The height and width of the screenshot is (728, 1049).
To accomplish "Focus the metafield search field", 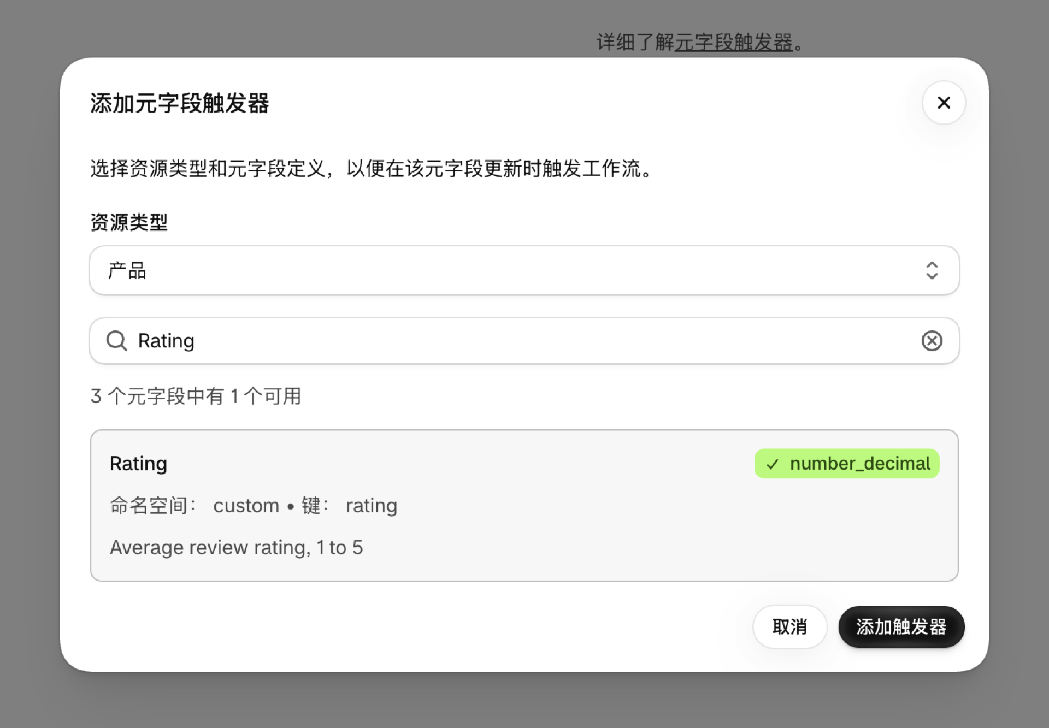I will (x=524, y=341).
